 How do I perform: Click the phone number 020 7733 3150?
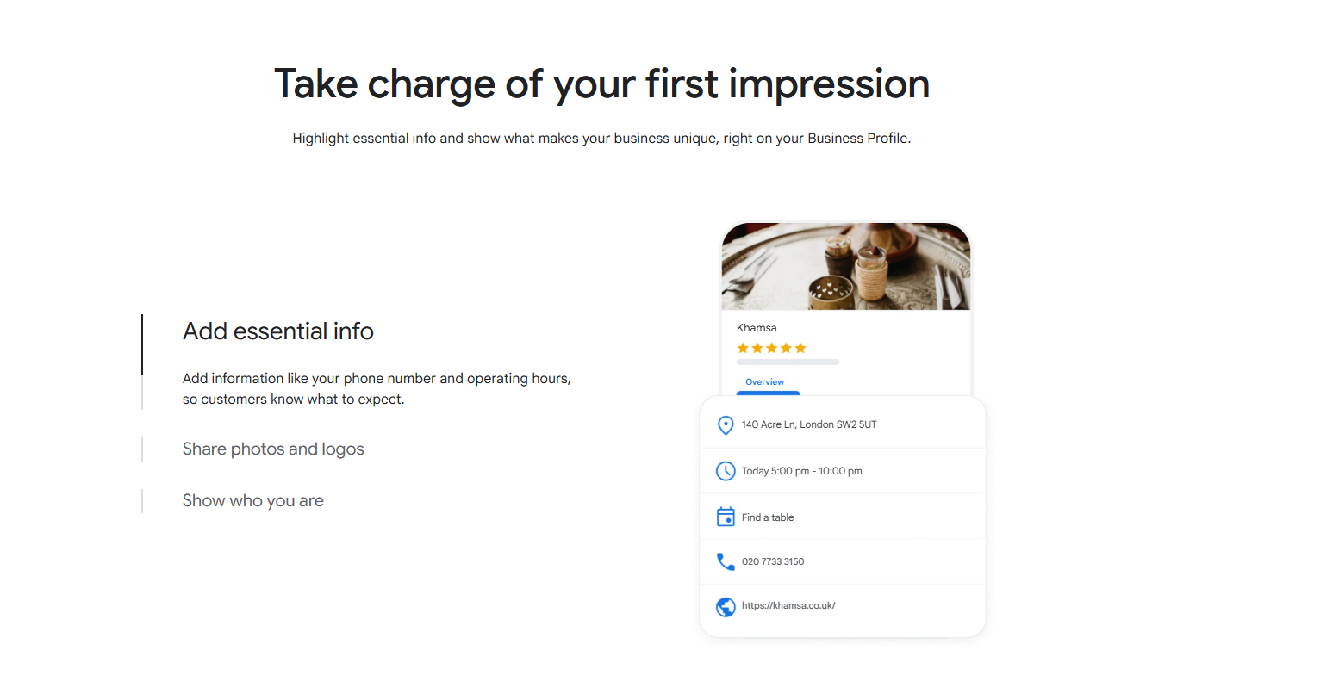tap(773, 561)
